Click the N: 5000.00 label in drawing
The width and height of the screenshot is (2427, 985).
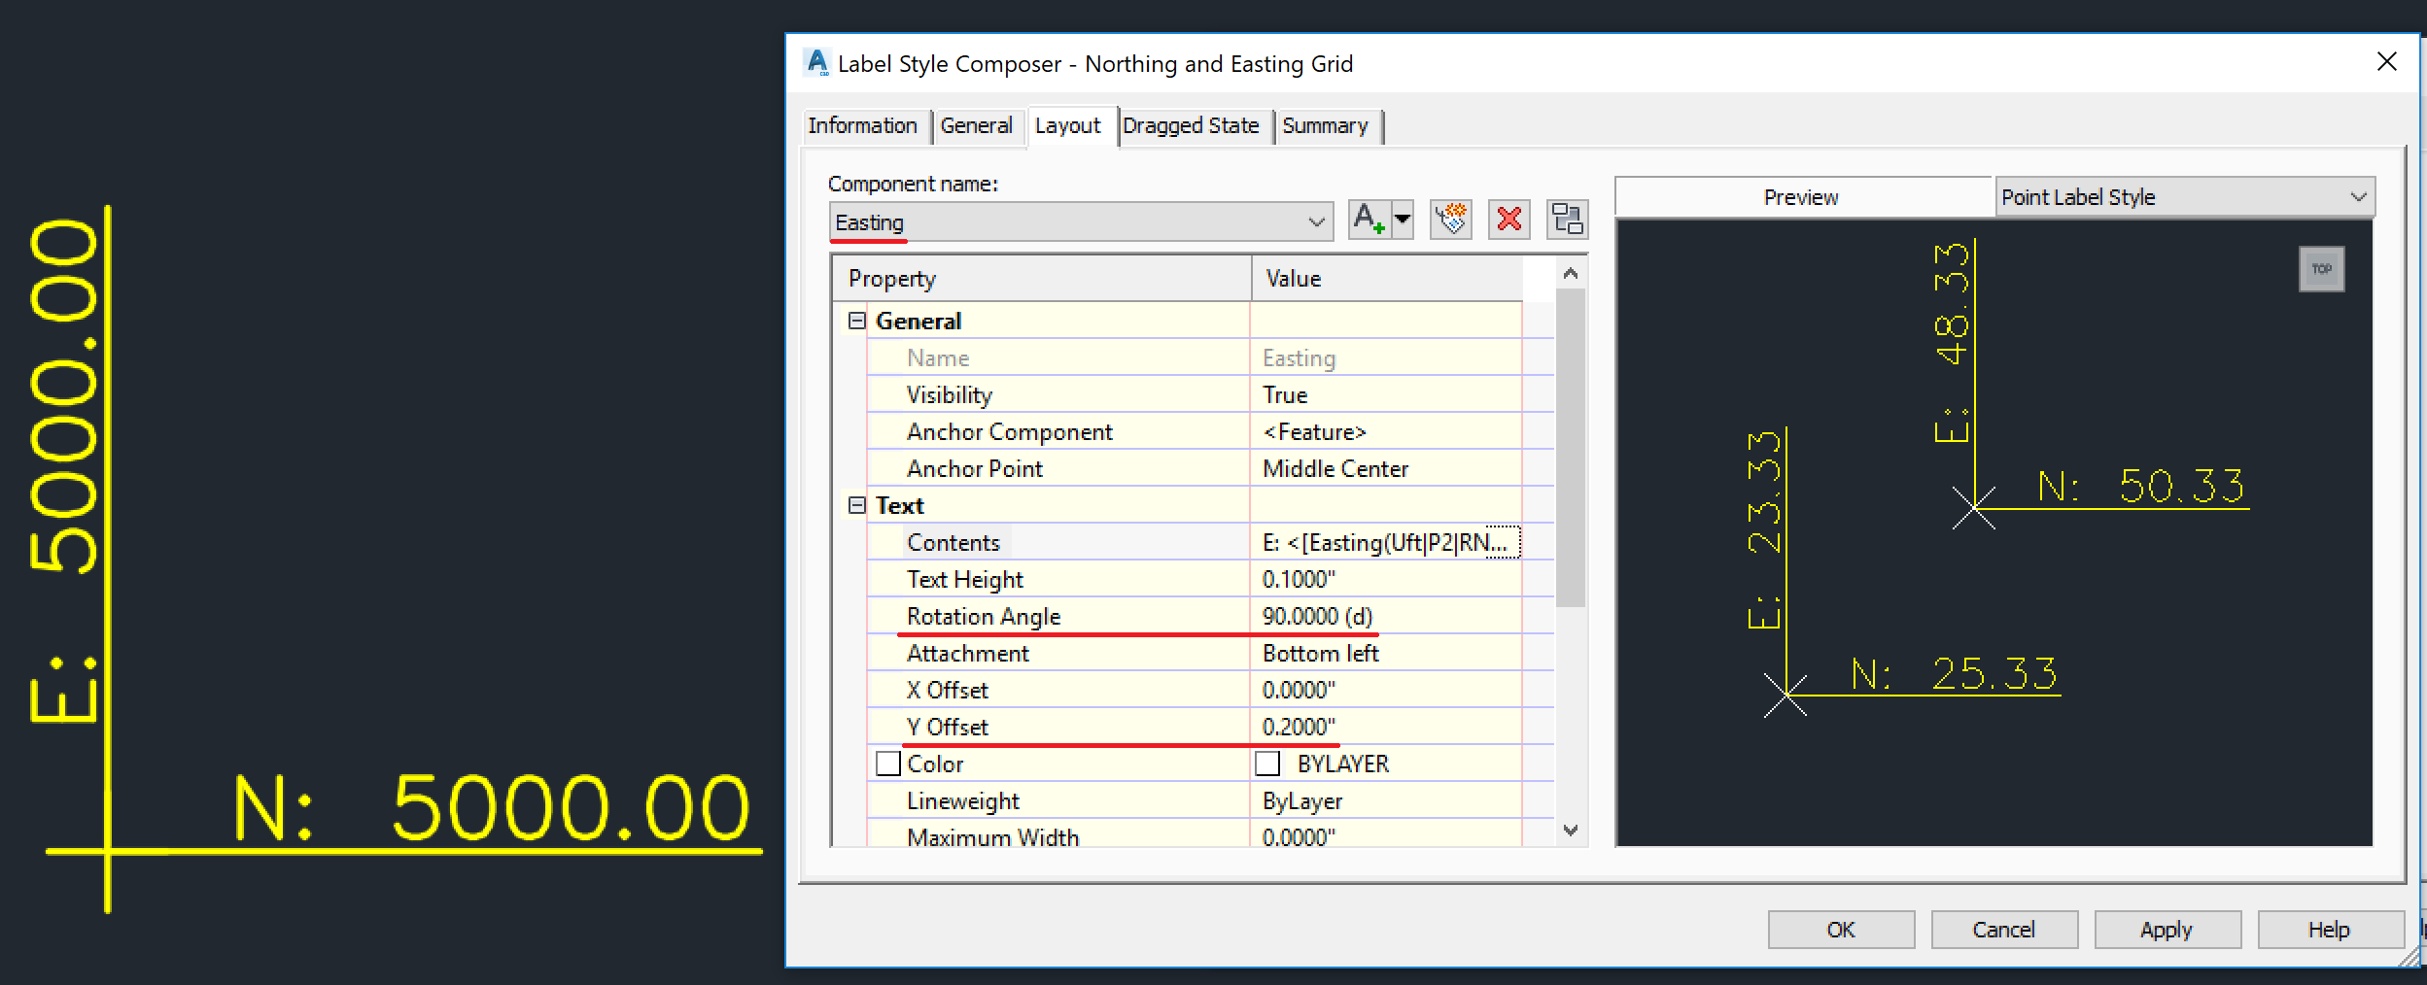492,808
